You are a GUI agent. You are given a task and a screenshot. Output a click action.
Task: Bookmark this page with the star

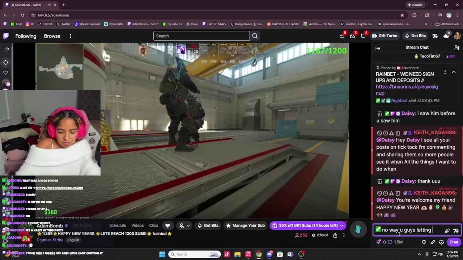[402, 15]
